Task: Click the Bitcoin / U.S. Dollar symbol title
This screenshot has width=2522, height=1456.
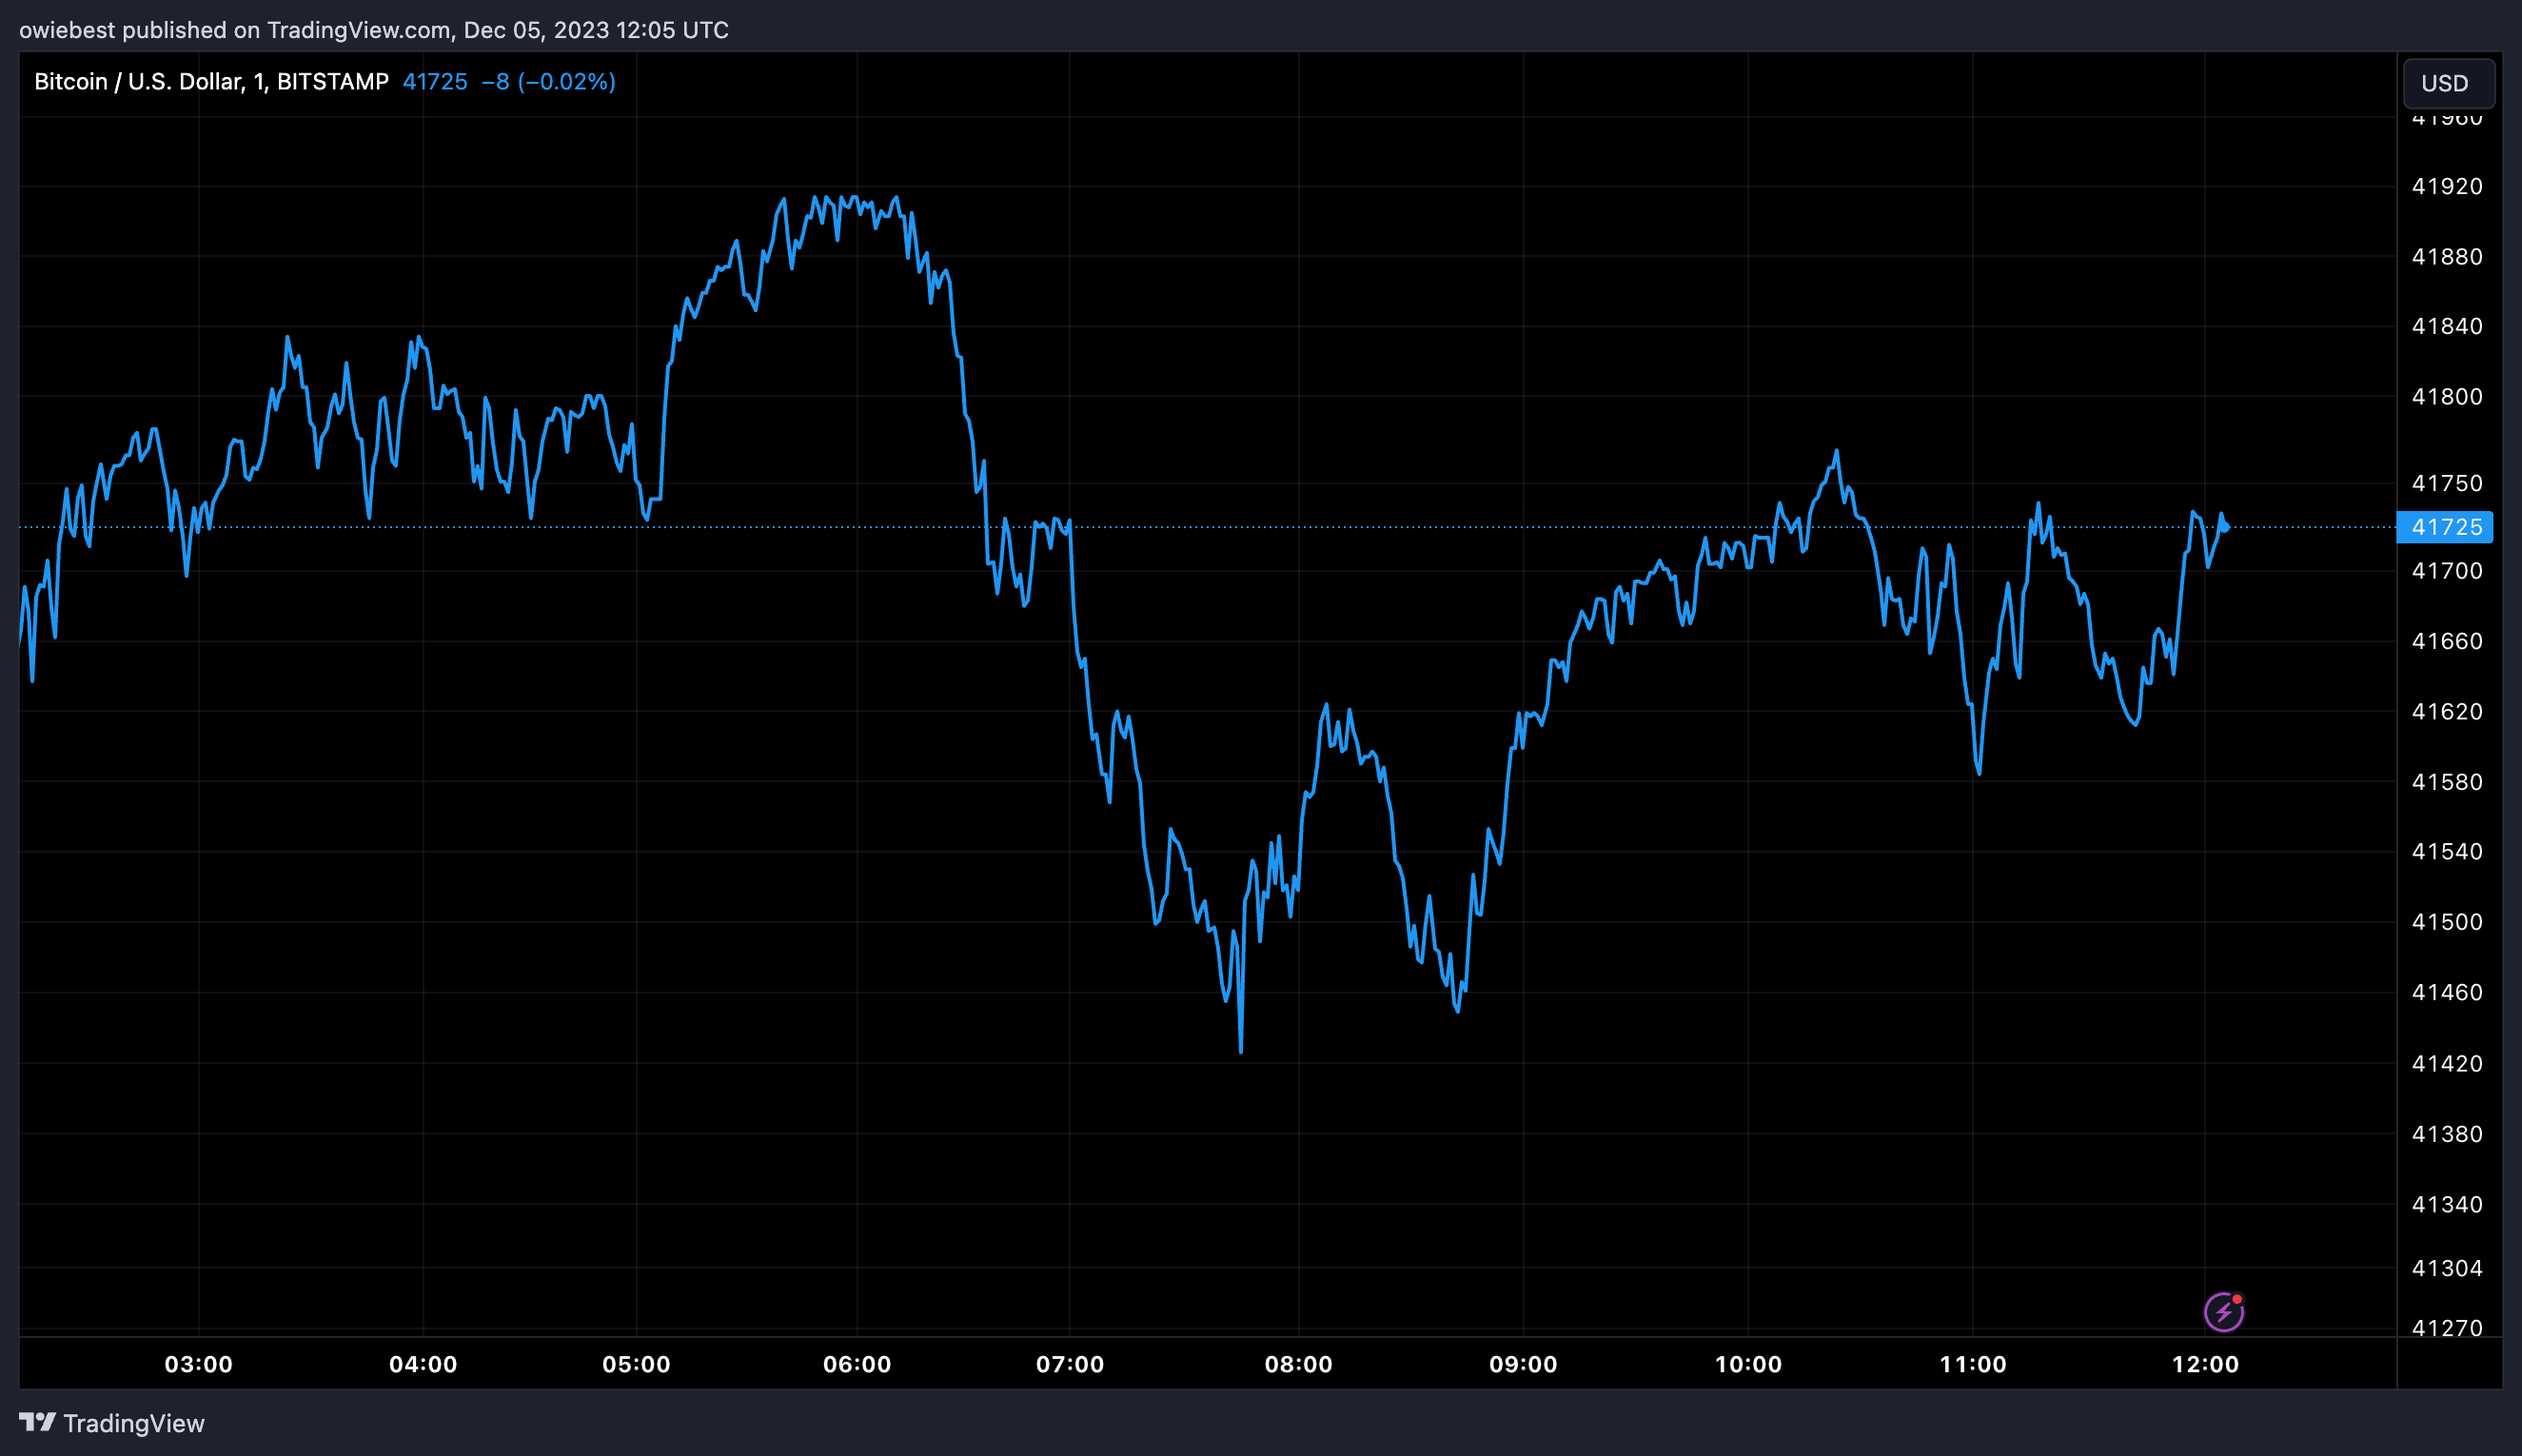Action: pyautogui.click(x=211, y=82)
